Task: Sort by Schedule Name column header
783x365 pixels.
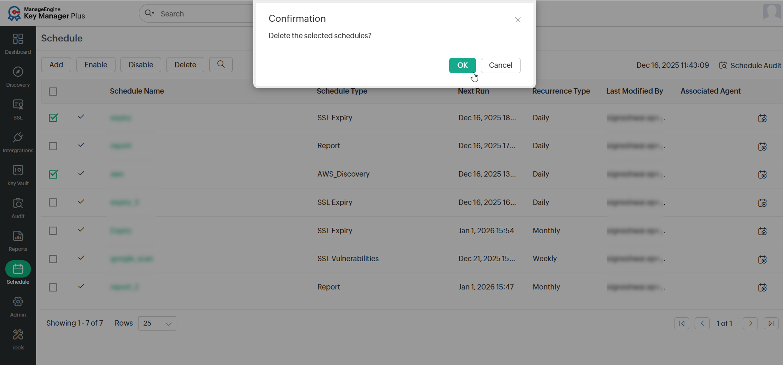Action: (137, 91)
